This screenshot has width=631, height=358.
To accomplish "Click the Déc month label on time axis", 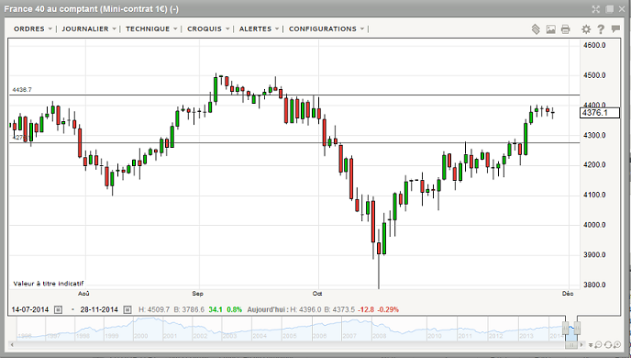I will 568,294.
